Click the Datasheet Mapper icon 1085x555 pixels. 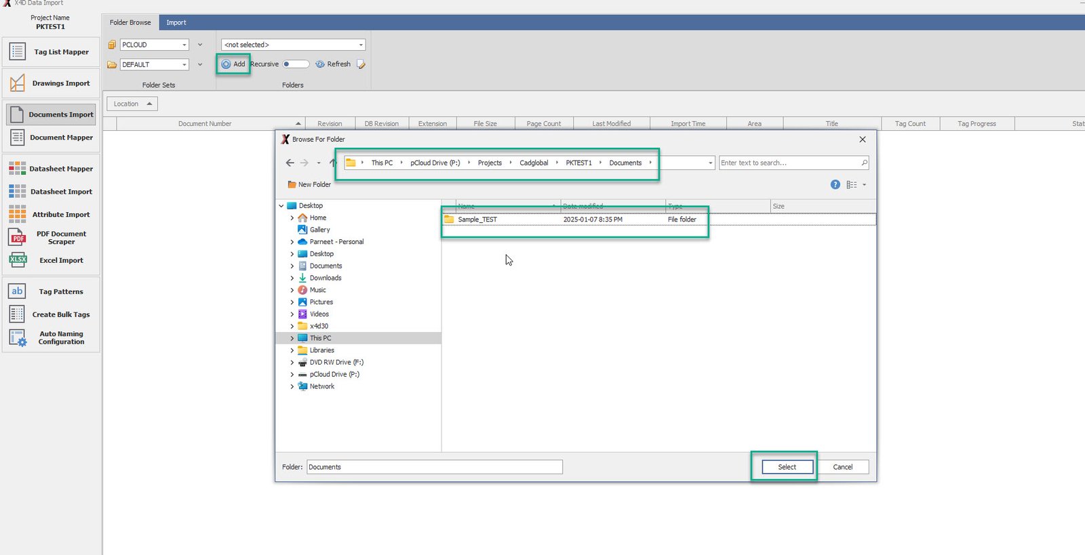[18, 169]
